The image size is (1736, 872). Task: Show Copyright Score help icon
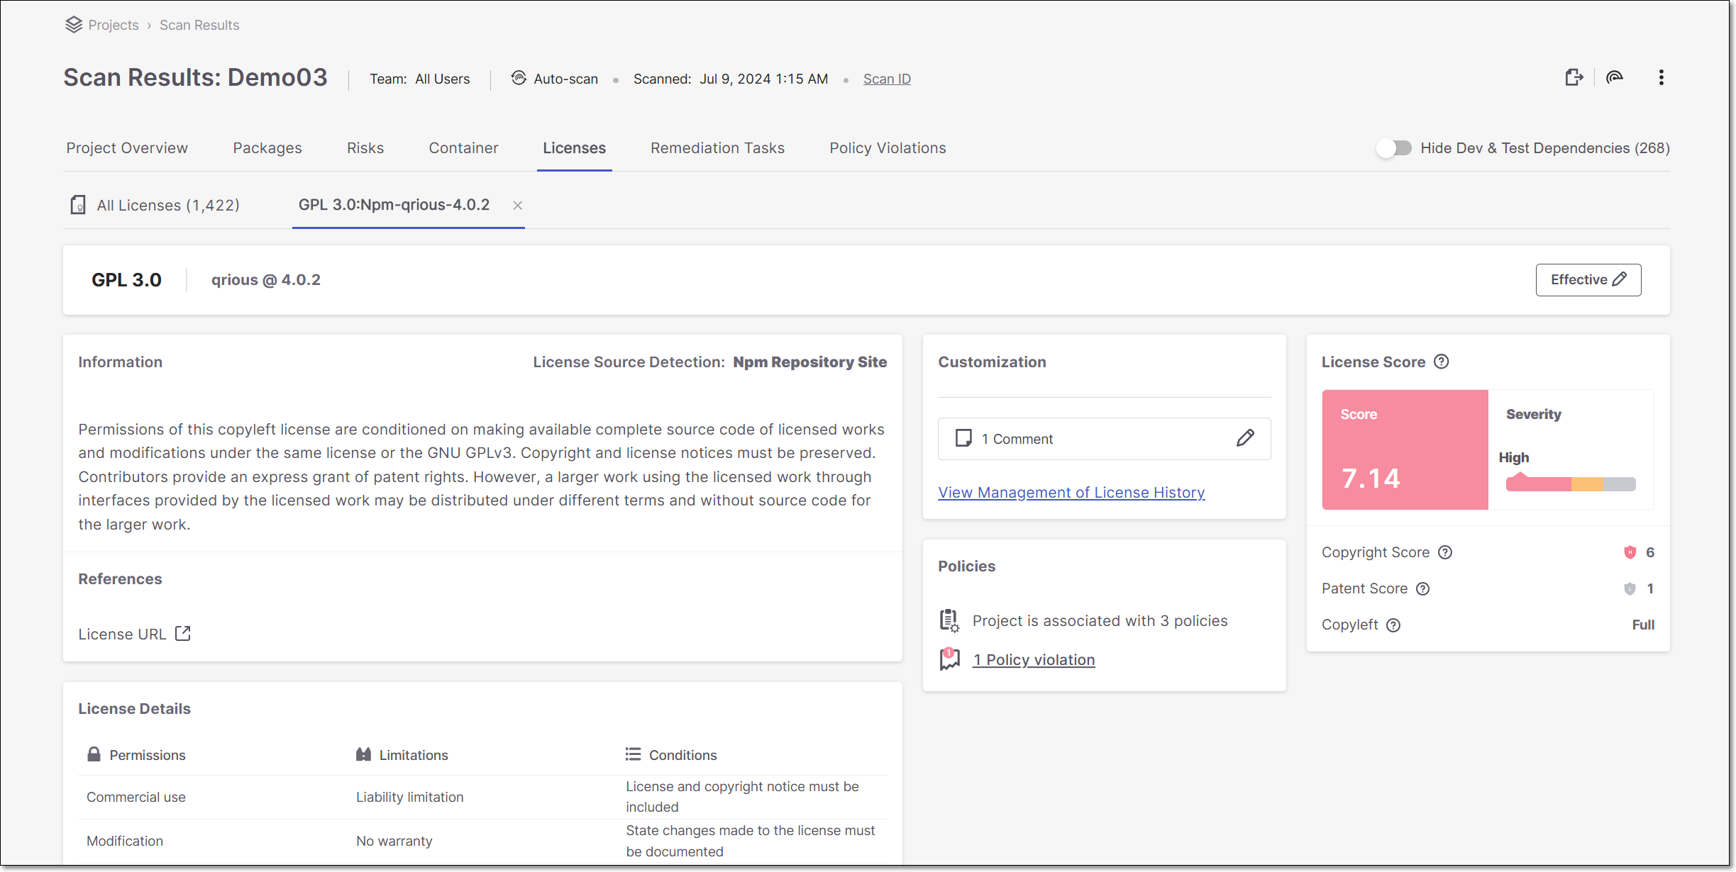1444,552
